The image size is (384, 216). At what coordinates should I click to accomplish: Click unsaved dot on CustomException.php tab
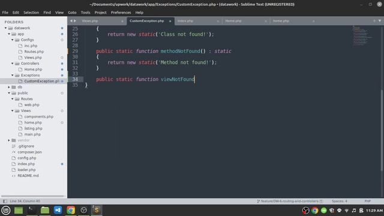pyautogui.click(x=170, y=21)
